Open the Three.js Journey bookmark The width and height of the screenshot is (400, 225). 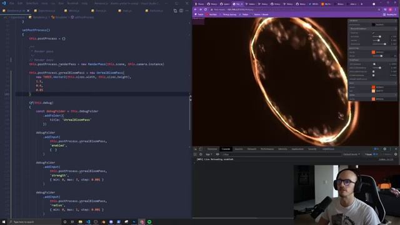[228, 14]
